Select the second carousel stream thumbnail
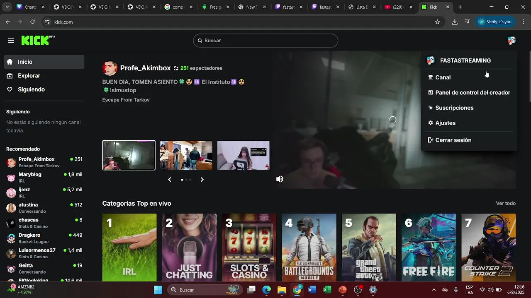The image size is (531, 298). coord(186,155)
